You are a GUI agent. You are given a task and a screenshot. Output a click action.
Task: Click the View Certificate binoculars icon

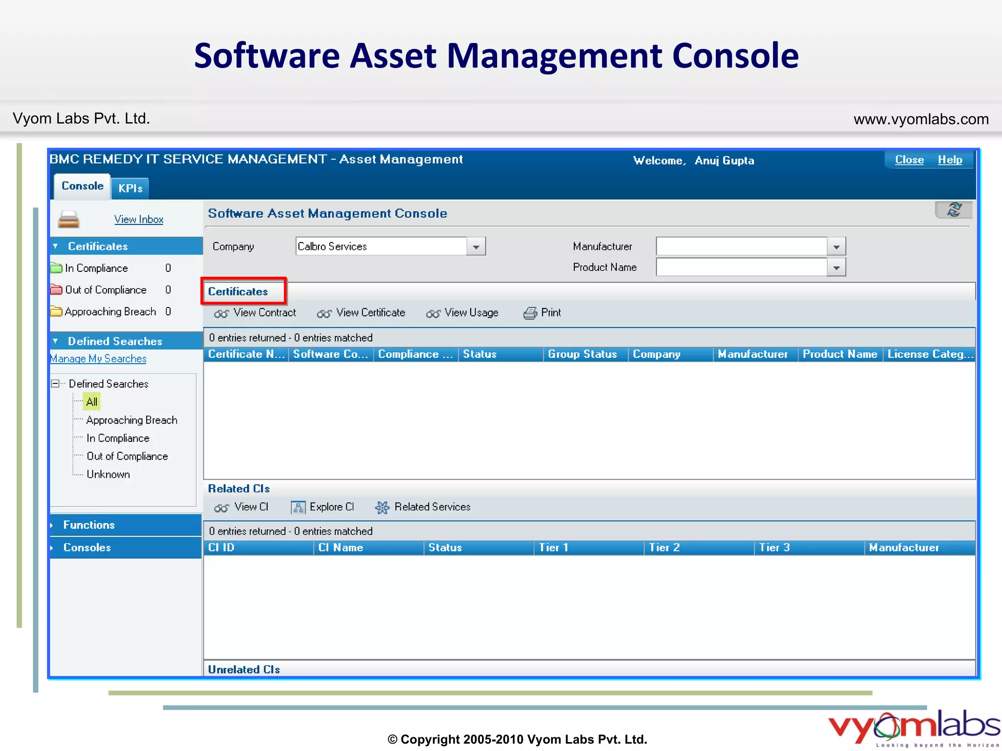tap(324, 313)
